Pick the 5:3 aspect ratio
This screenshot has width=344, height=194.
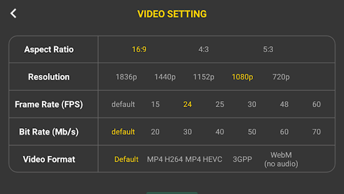click(x=268, y=49)
